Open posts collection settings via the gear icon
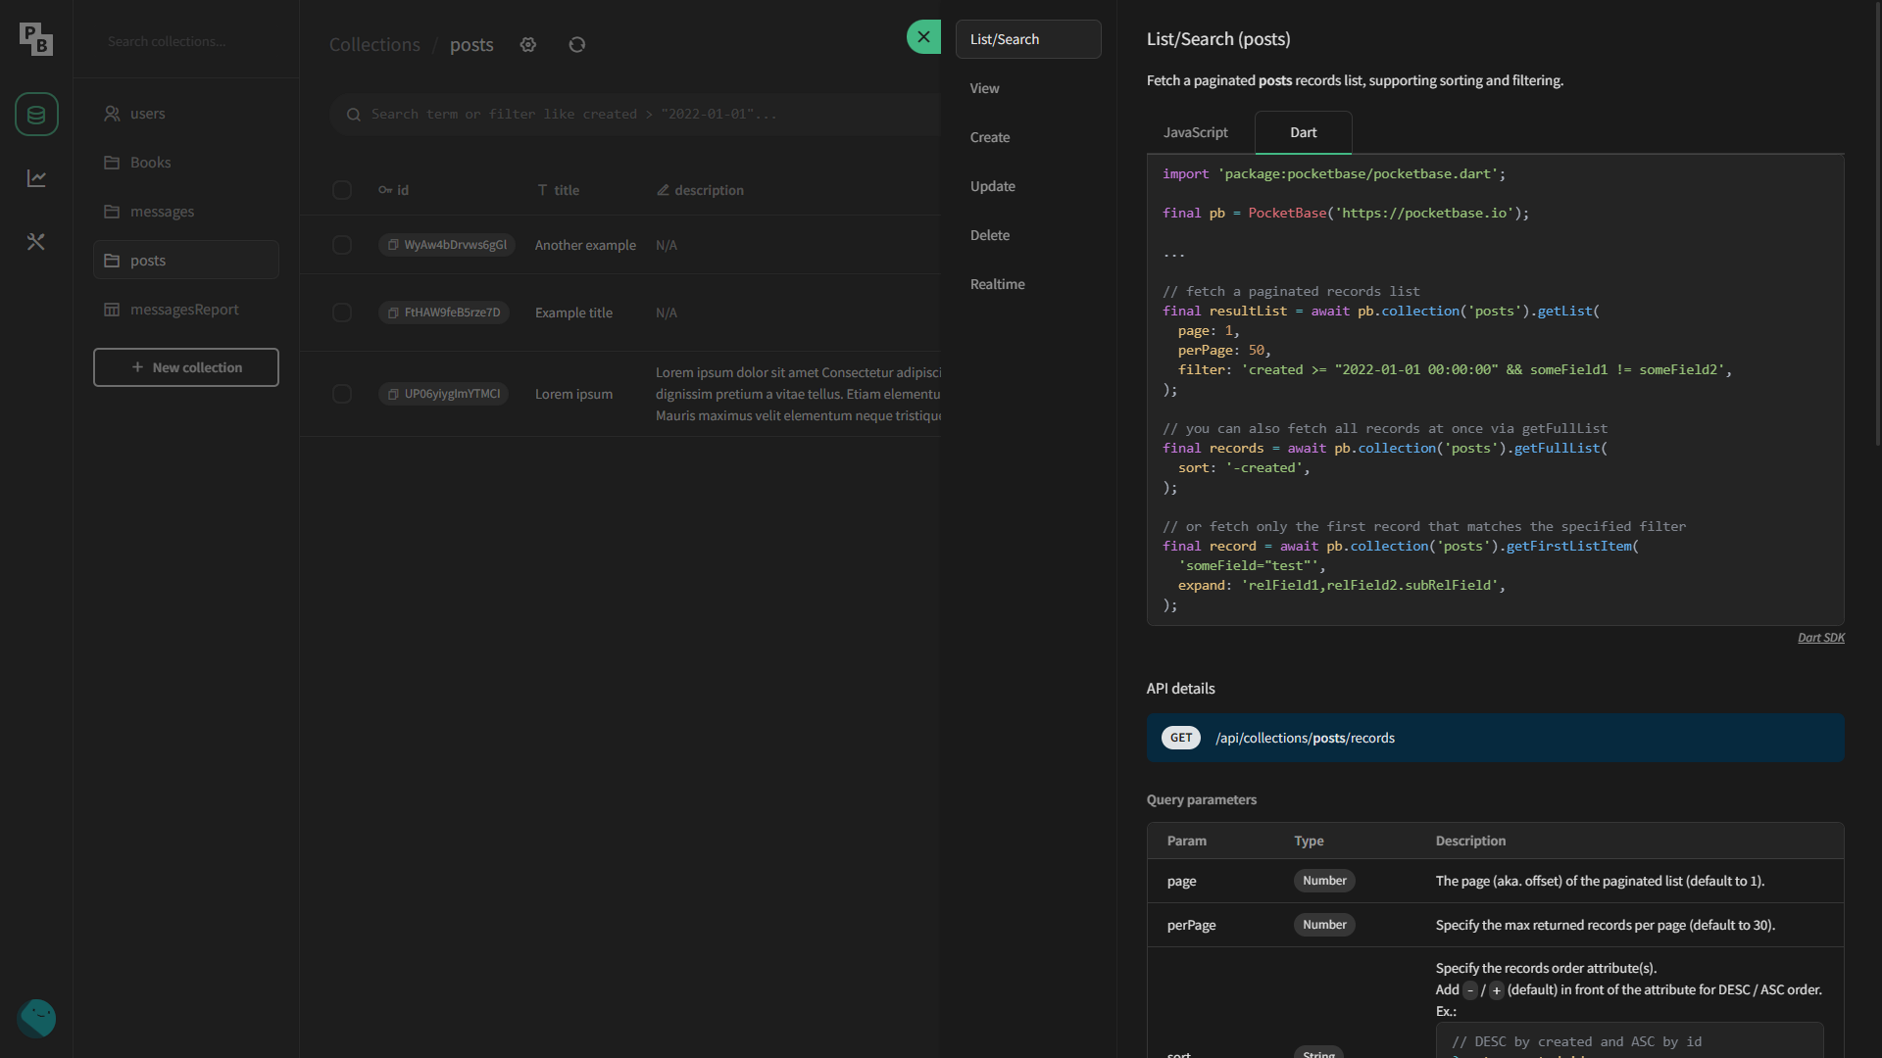The image size is (1882, 1058). [x=527, y=44]
